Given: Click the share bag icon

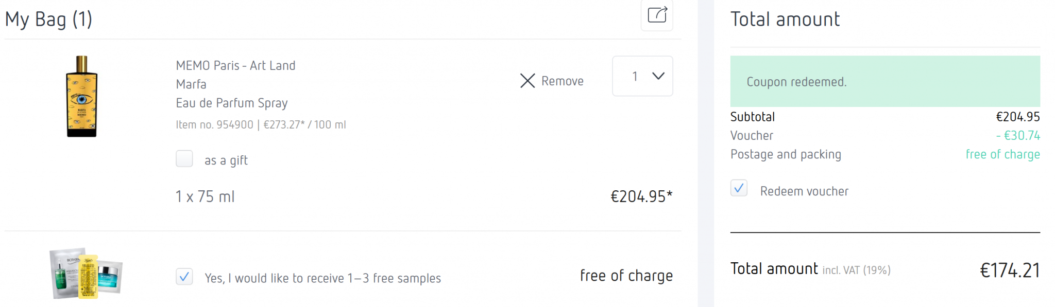Looking at the screenshot, I should [657, 15].
